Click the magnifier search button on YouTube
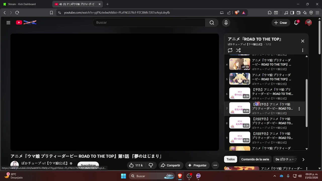The height and width of the screenshot is (181, 322). point(212,23)
